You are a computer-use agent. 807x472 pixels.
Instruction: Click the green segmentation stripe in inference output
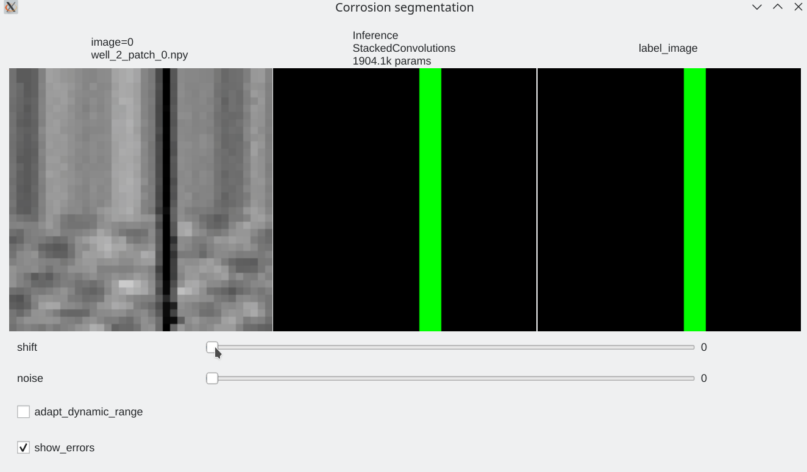(429, 199)
